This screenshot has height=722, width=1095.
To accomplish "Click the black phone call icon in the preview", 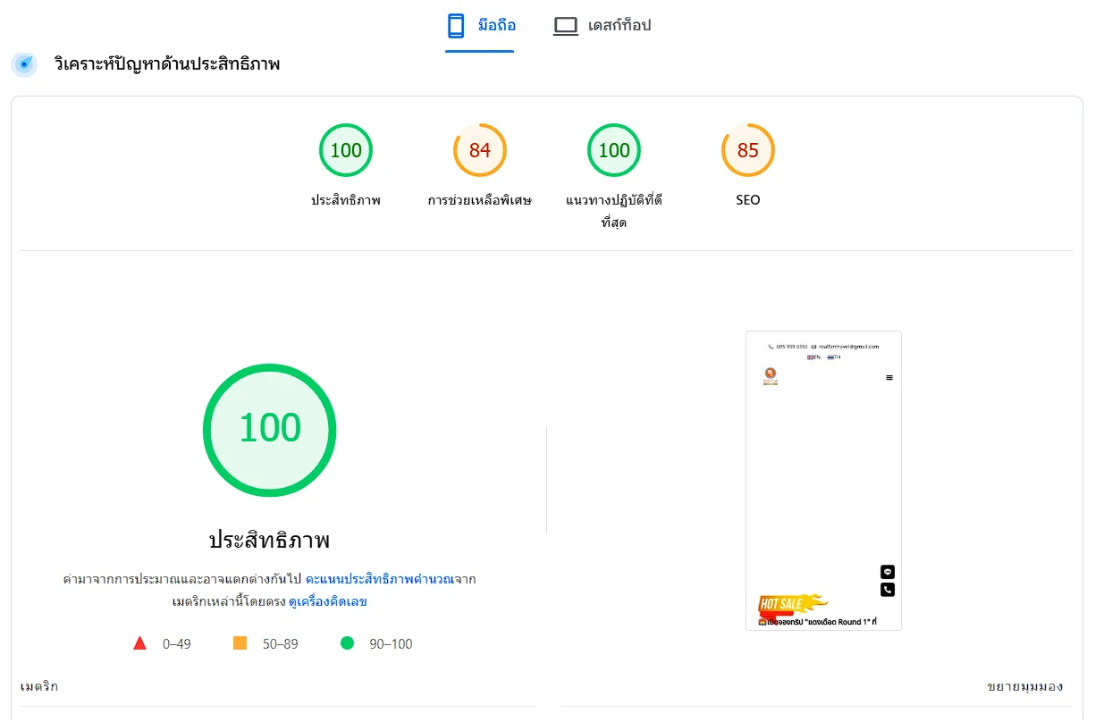I will 888,590.
